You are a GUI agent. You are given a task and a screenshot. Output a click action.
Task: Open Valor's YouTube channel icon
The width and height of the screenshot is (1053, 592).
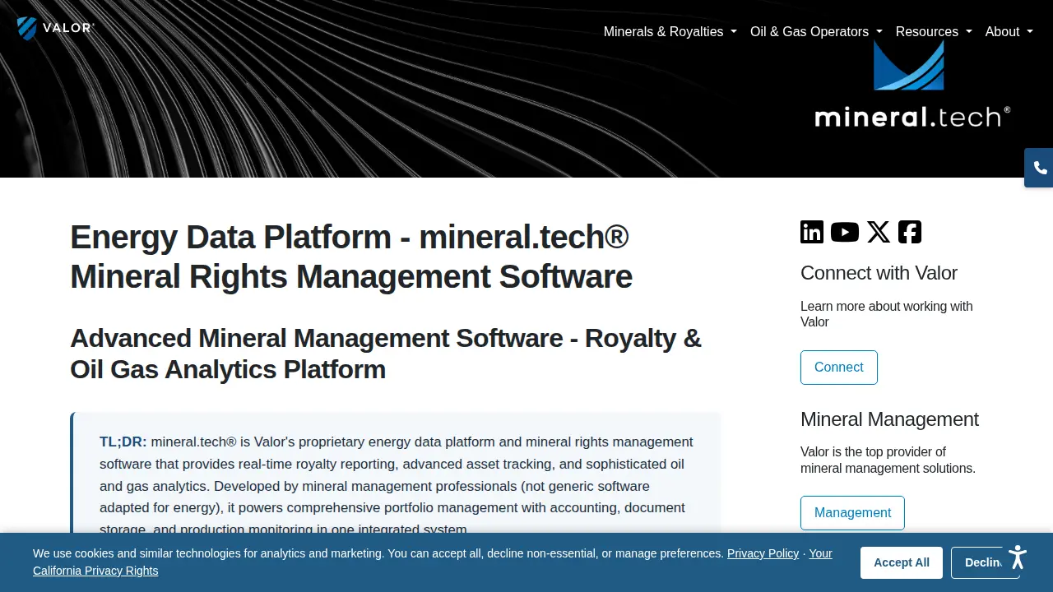[845, 232]
